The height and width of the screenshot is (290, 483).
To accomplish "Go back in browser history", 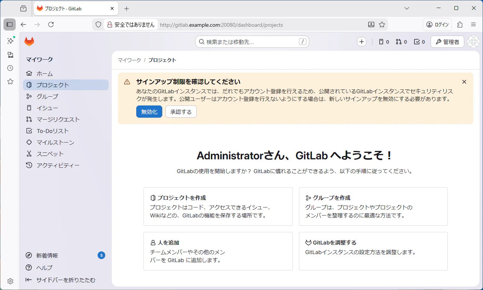I will click(23, 24).
